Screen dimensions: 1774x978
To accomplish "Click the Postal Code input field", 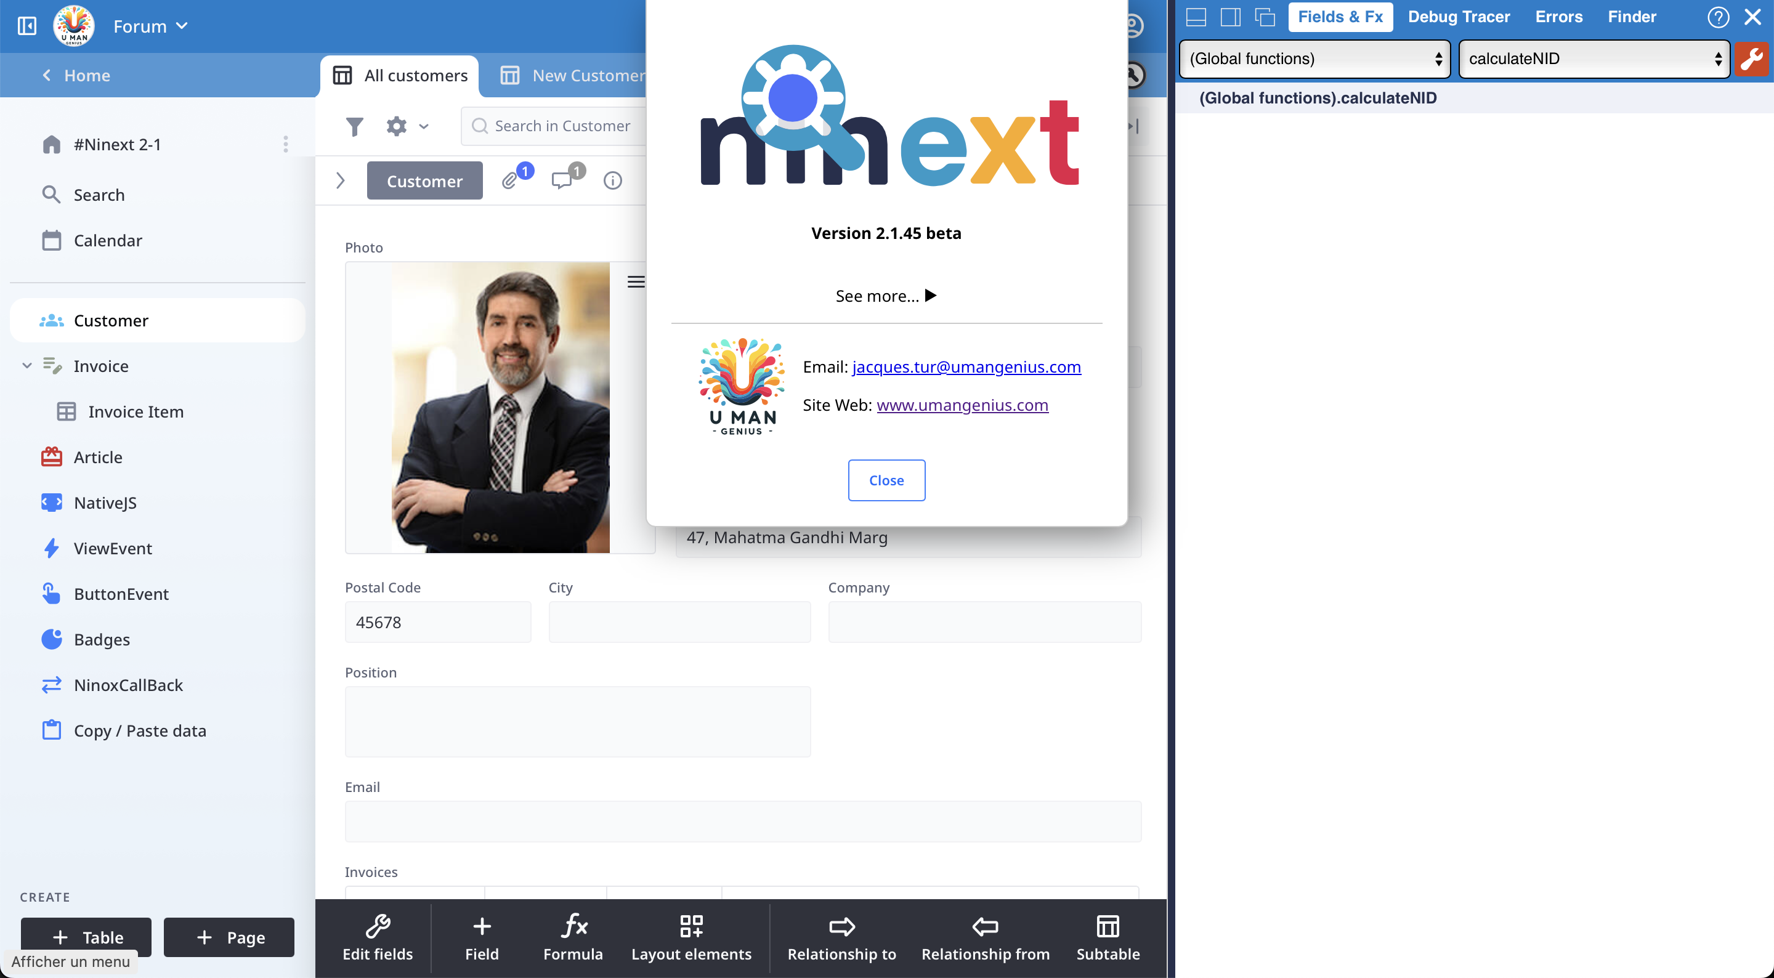I will [x=438, y=622].
